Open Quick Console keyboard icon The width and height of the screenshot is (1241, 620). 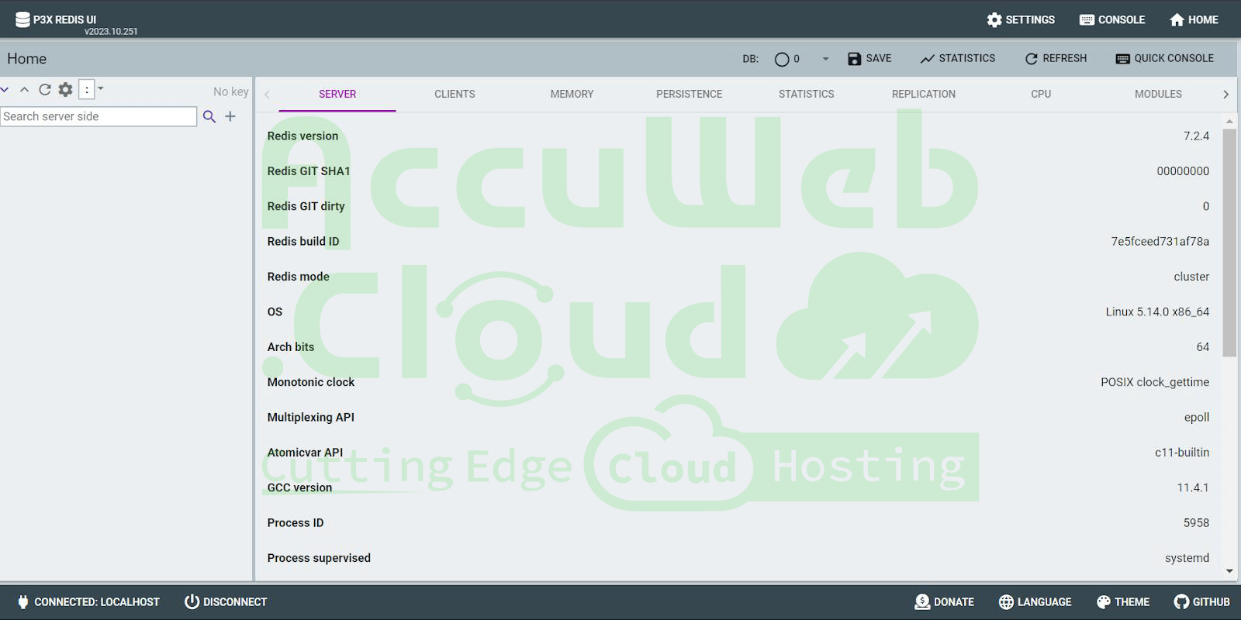coord(1122,59)
